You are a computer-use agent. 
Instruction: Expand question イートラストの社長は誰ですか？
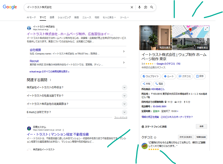(x=125, y=96)
